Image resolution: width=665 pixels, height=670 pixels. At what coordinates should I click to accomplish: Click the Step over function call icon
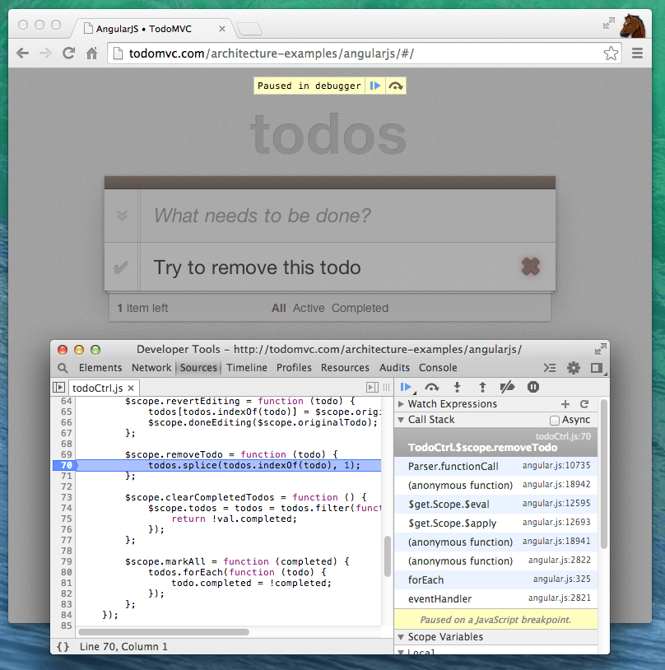[431, 387]
